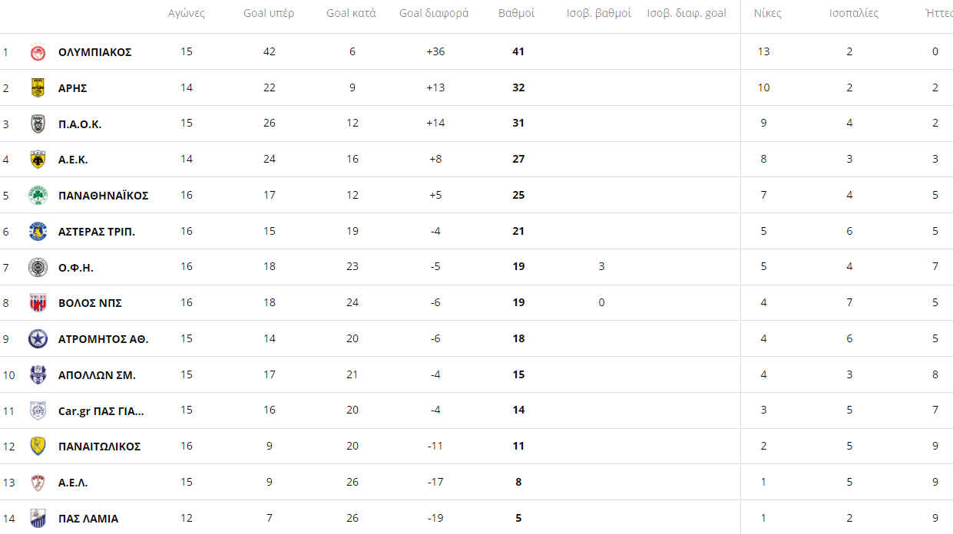The width and height of the screenshot is (953, 534).
Task: Sort table by Νίκες column header
Action: (x=767, y=13)
